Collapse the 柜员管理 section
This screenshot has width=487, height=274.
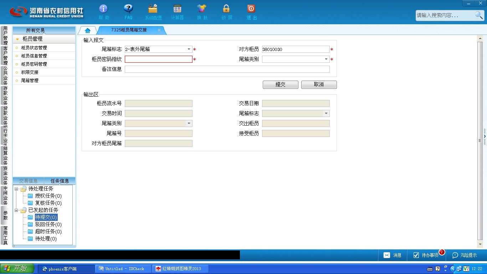coord(17,39)
